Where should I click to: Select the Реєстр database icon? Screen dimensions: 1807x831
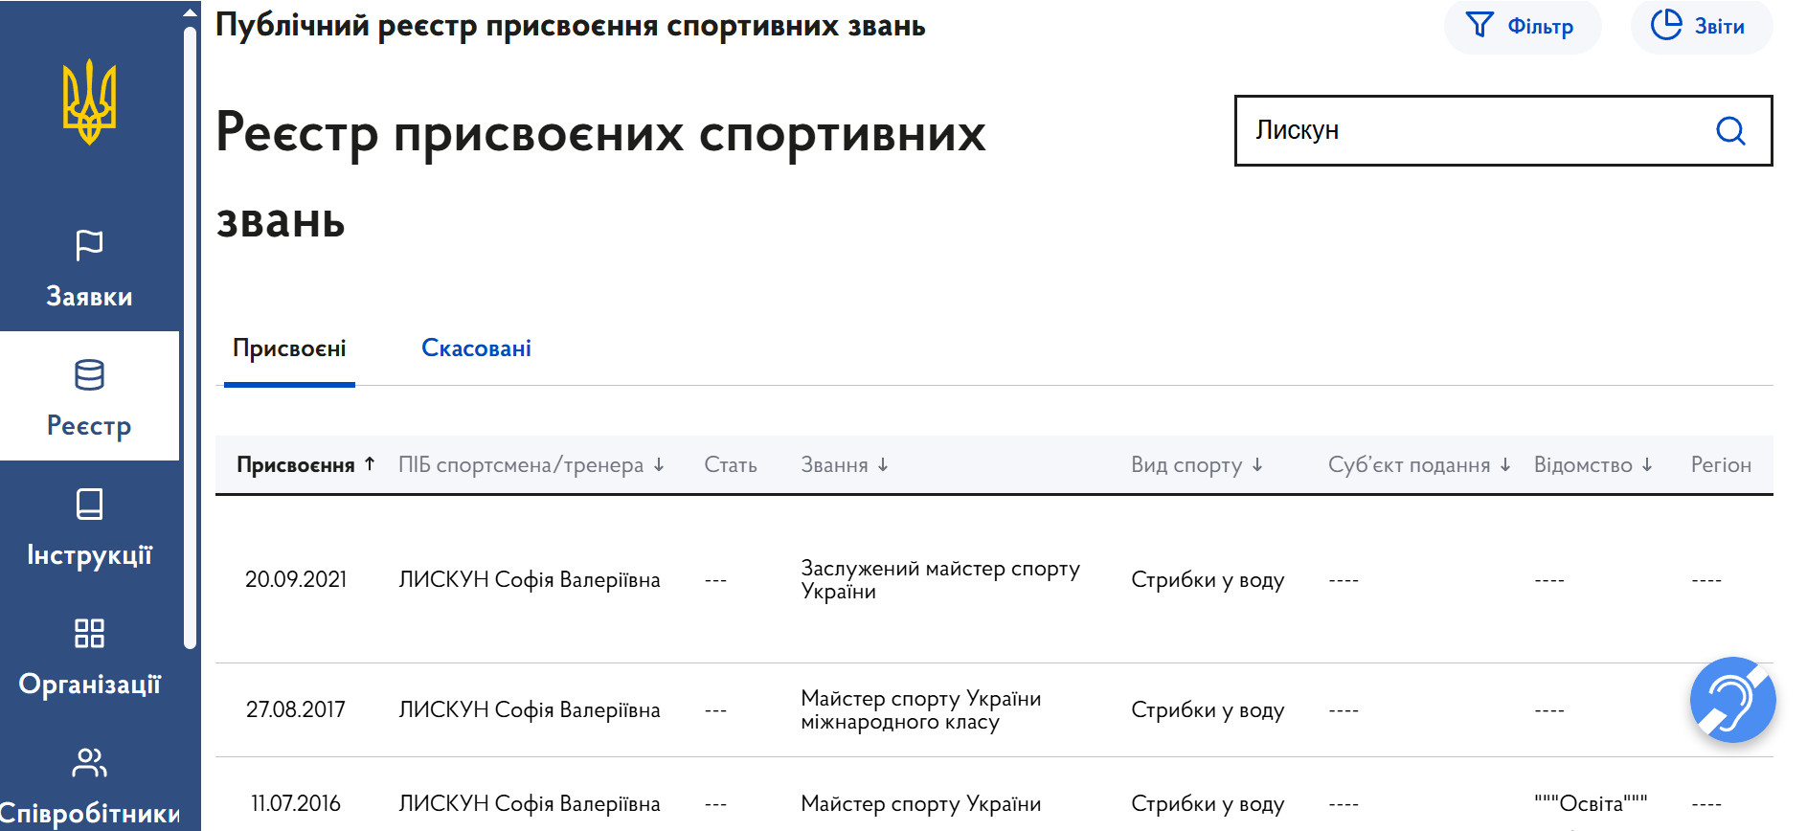coord(89,375)
